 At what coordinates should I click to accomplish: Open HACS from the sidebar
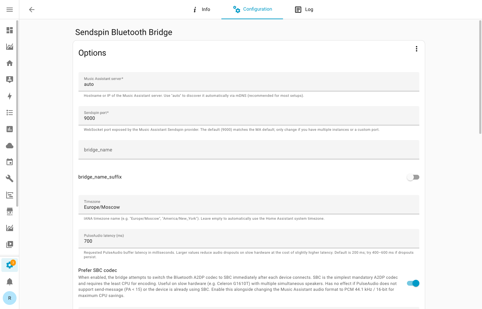tap(9, 211)
